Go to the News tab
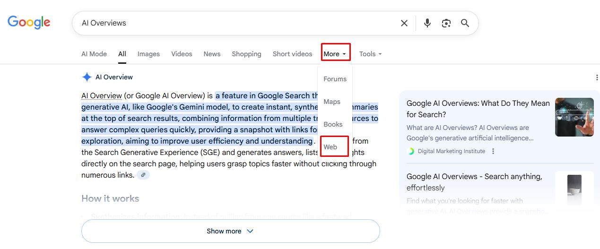 coord(212,54)
